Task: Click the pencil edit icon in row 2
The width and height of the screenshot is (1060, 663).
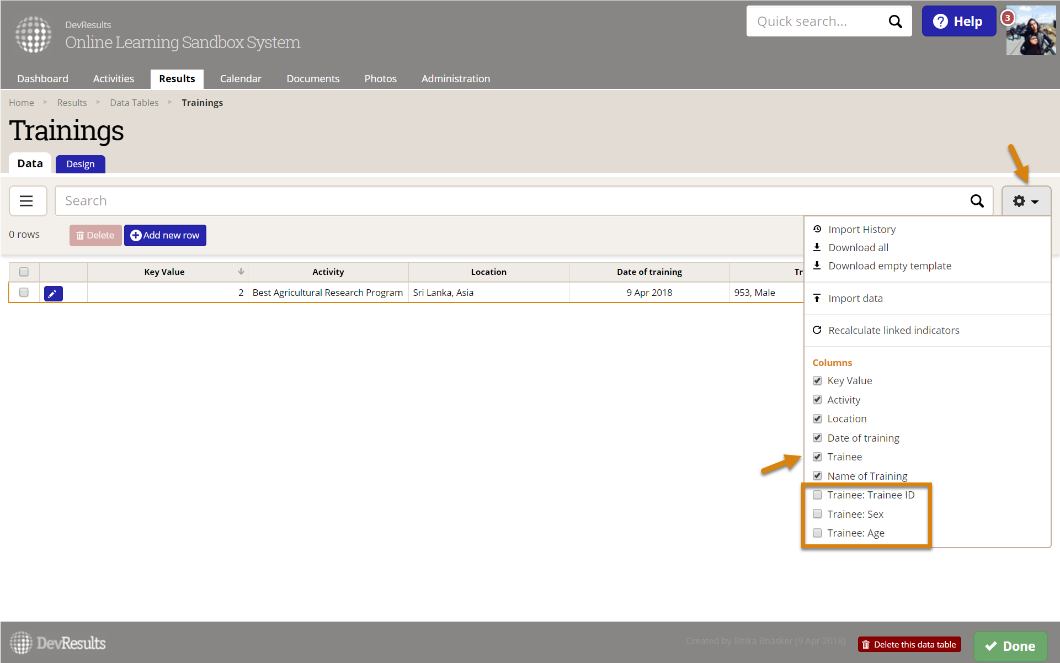Action: pos(53,294)
